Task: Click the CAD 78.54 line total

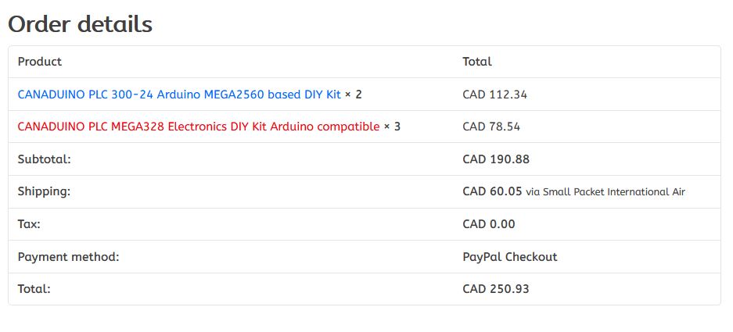Action: pos(491,127)
